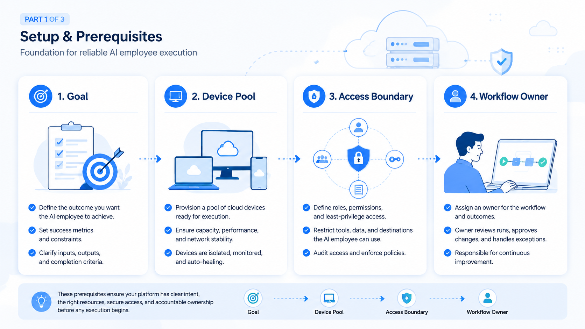The height and width of the screenshot is (329, 585).
Task: Click the document icon in the access diagram
Action: point(358,189)
